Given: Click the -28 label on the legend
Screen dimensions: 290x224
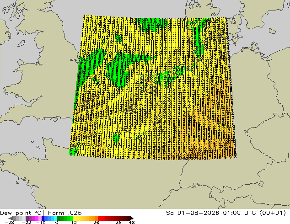Looking at the screenshot, I should coord(10,222).
